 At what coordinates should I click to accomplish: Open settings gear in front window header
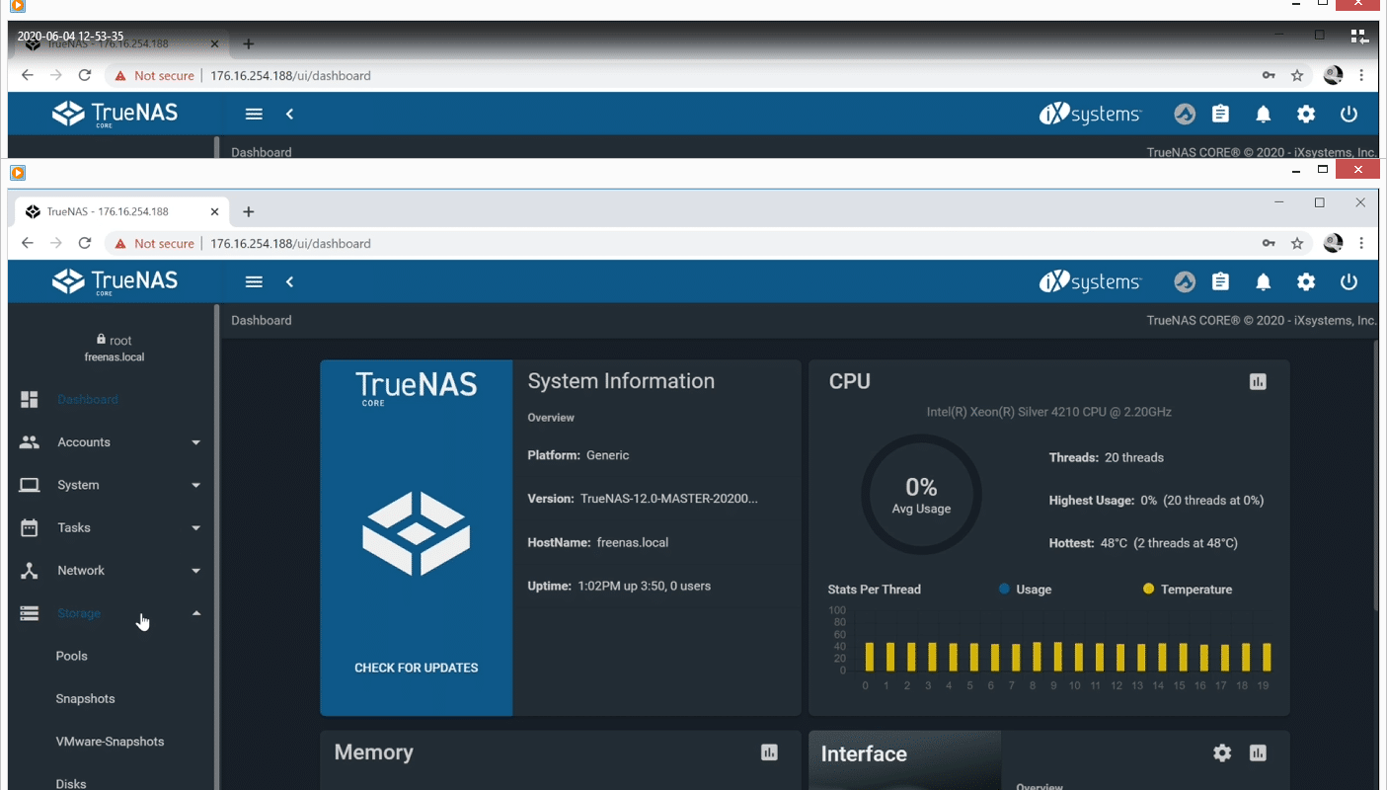click(x=1306, y=281)
